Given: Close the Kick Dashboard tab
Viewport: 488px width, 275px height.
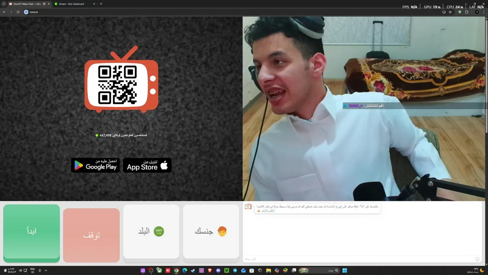Looking at the screenshot, I should click(94, 4).
